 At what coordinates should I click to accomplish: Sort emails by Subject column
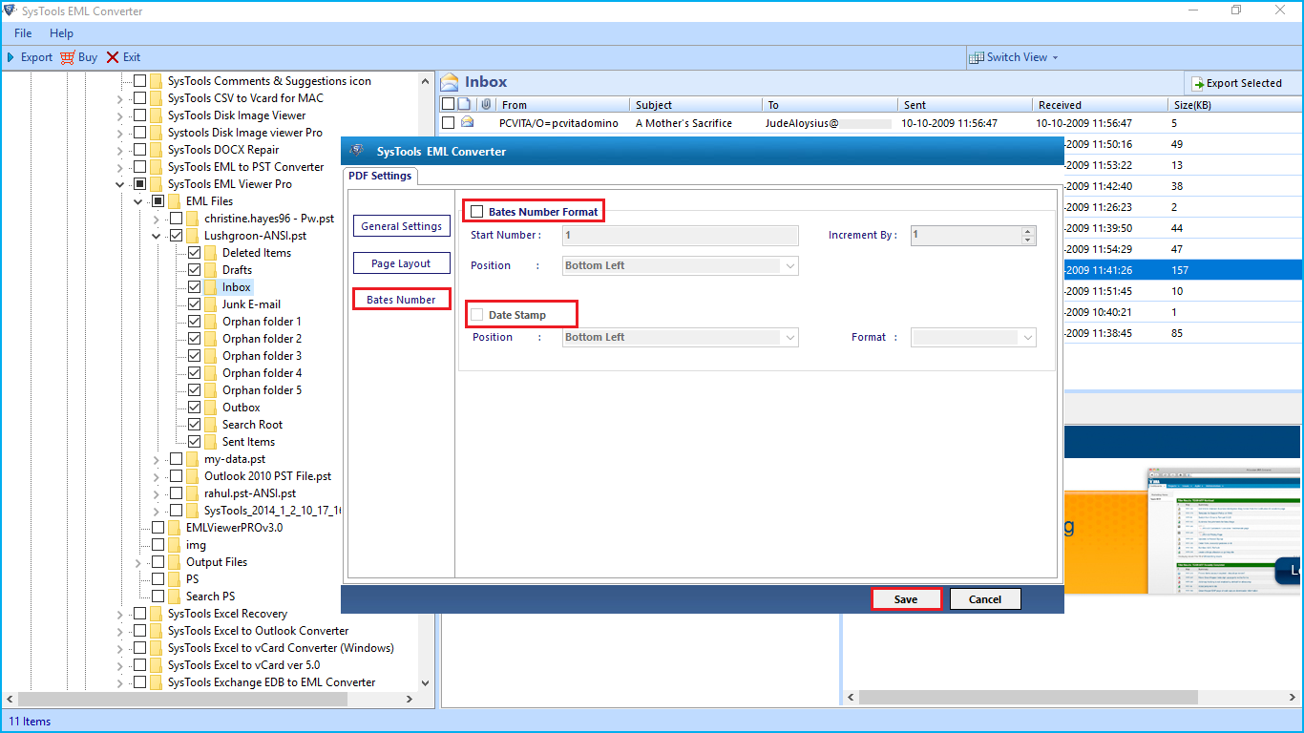(x=696, y=105)
